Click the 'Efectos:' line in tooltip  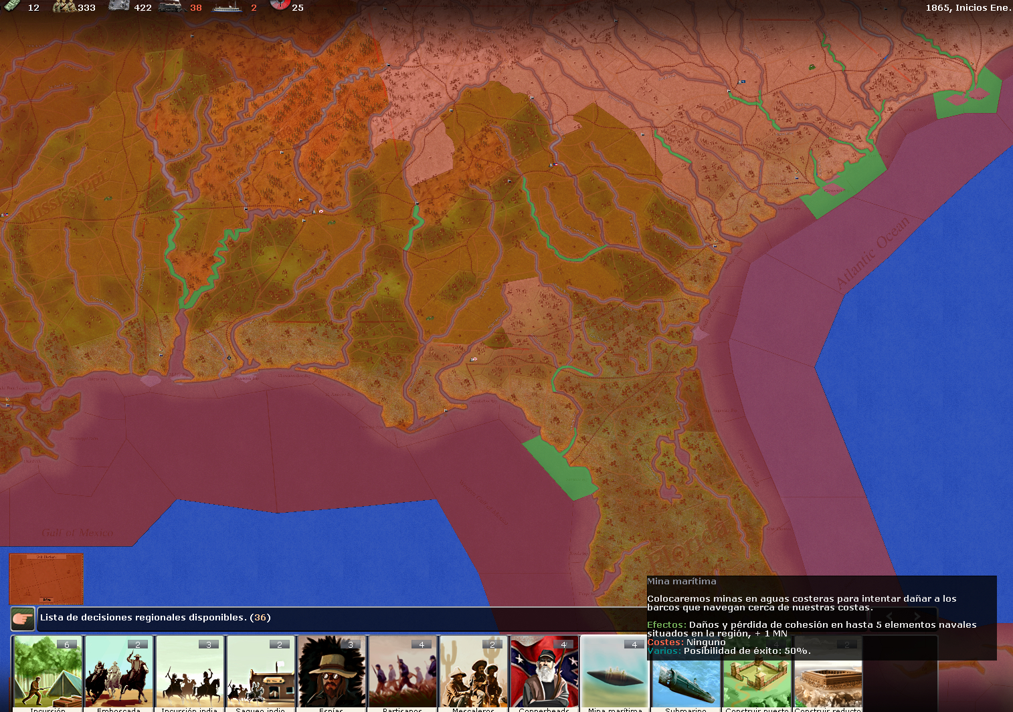812,628
